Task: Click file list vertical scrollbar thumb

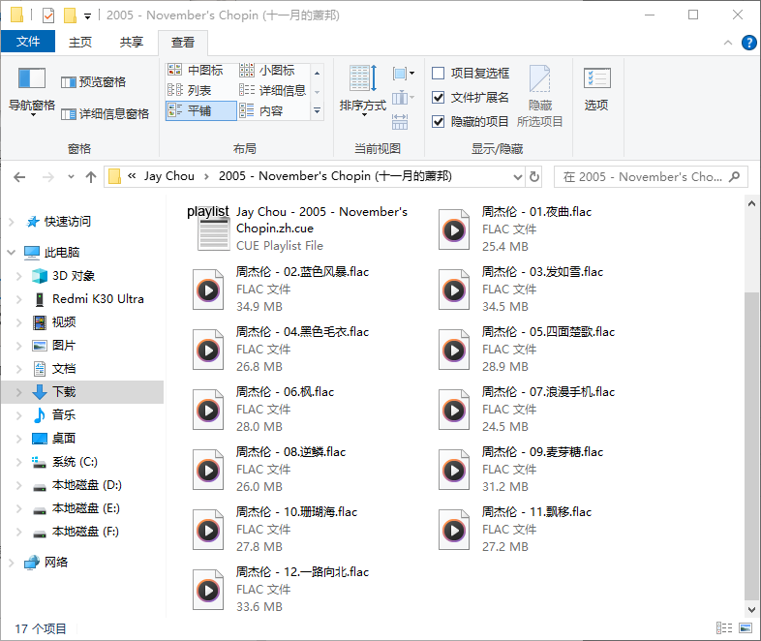Action: [750, 445]
